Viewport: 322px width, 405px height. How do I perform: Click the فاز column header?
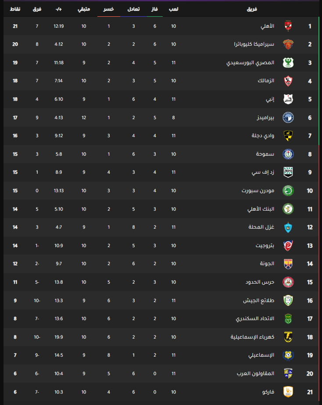click(155, 9)
